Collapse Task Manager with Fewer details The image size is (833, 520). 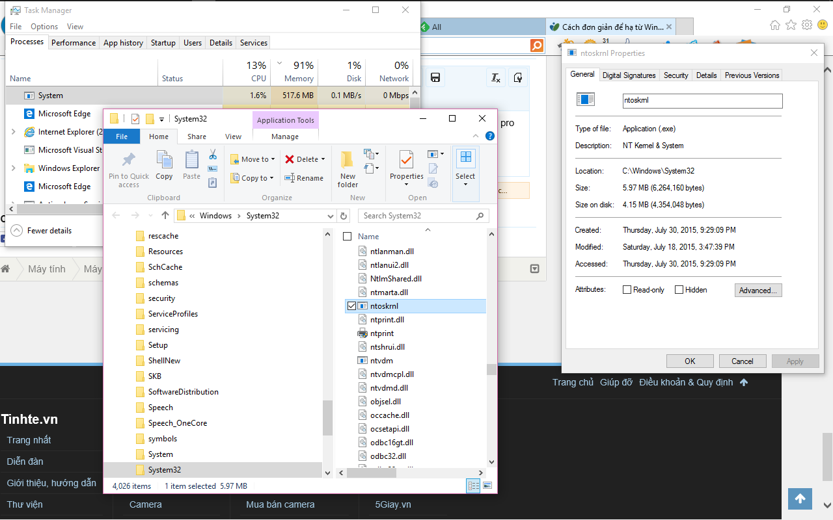pyautogui.click(x=42, y=231)
